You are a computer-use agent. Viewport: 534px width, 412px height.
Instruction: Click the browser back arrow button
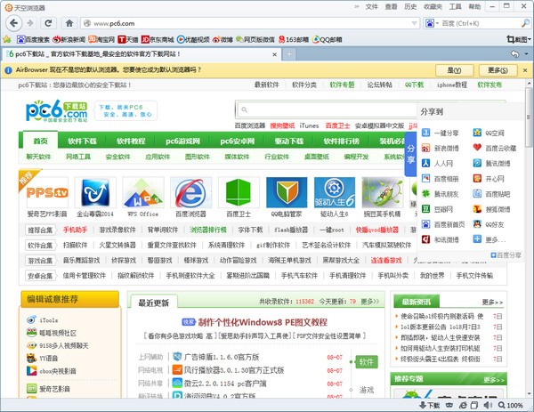9,22
